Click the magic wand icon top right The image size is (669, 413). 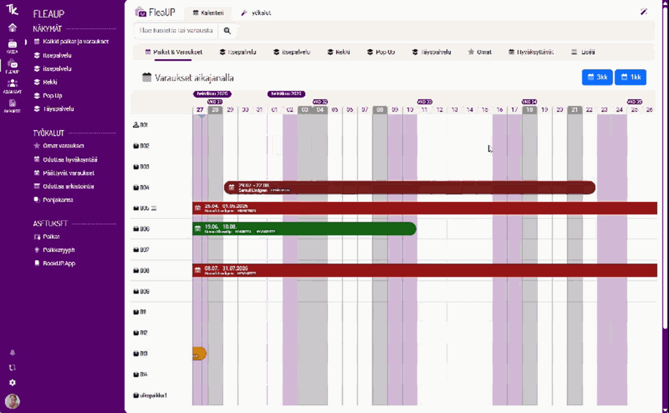(x=644, y=12)
